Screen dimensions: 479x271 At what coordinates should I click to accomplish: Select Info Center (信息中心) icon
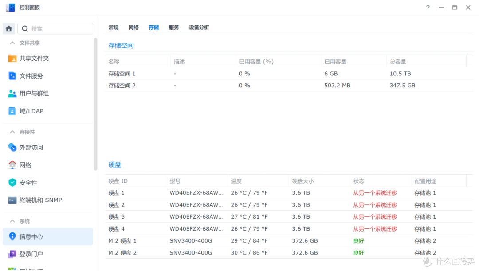12,236
